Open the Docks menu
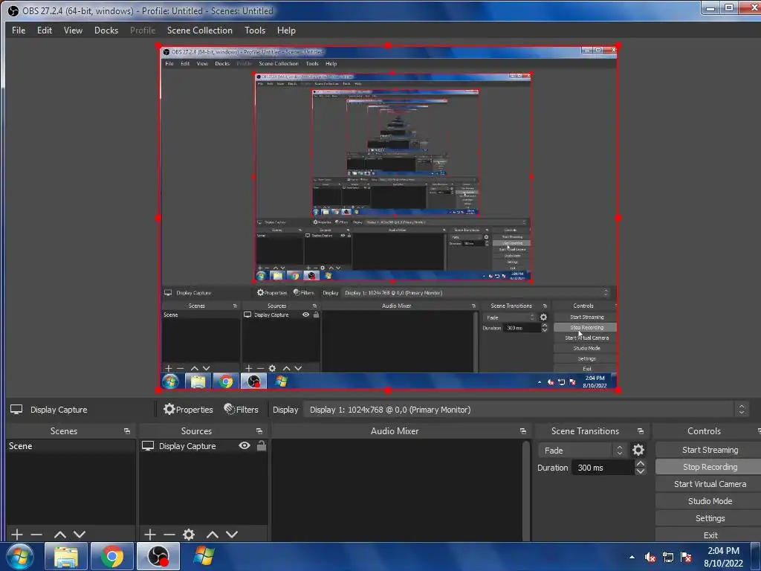761x571 pixels. 106,30
